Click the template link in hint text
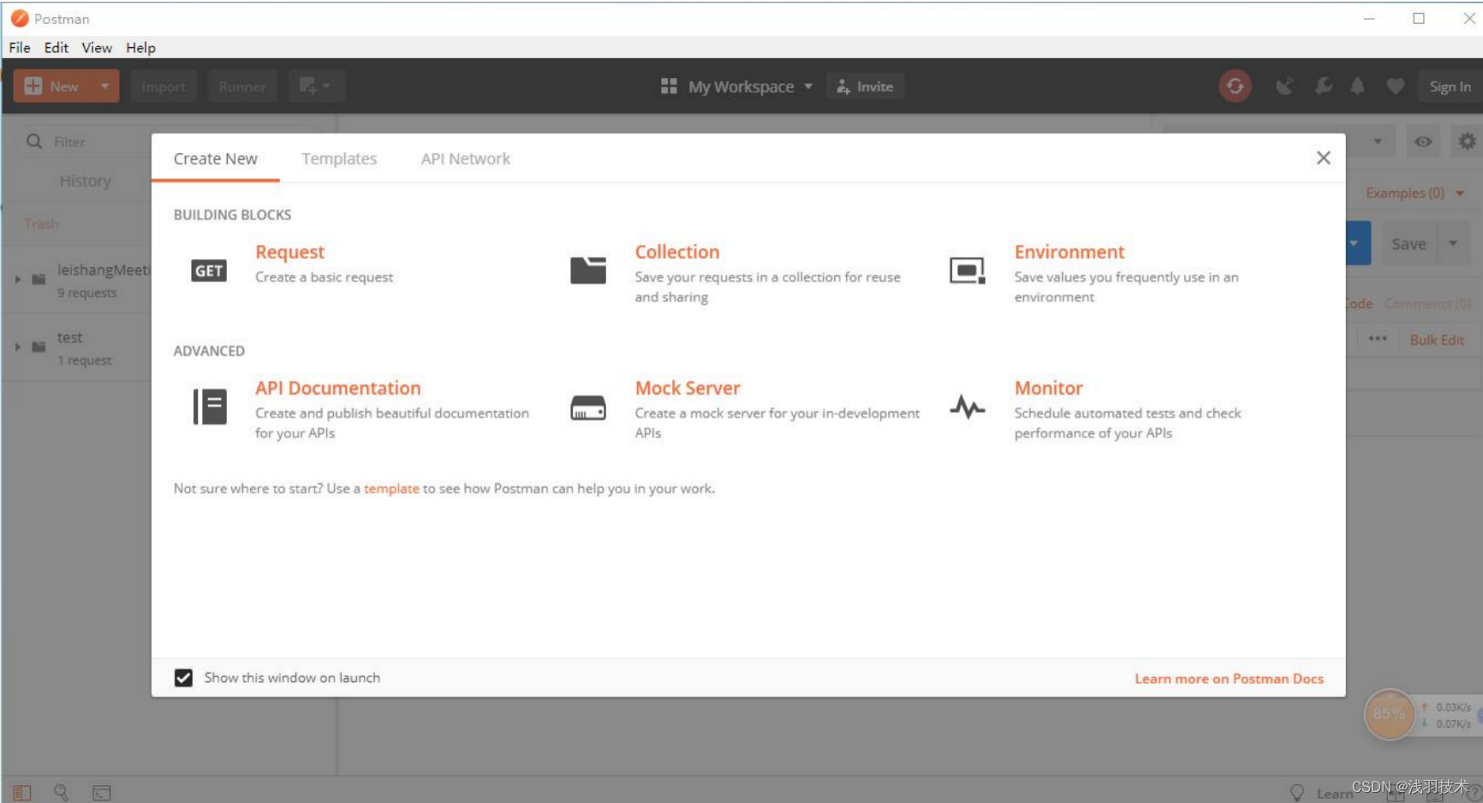This screenshot has height=803, width=1483. 391,489
